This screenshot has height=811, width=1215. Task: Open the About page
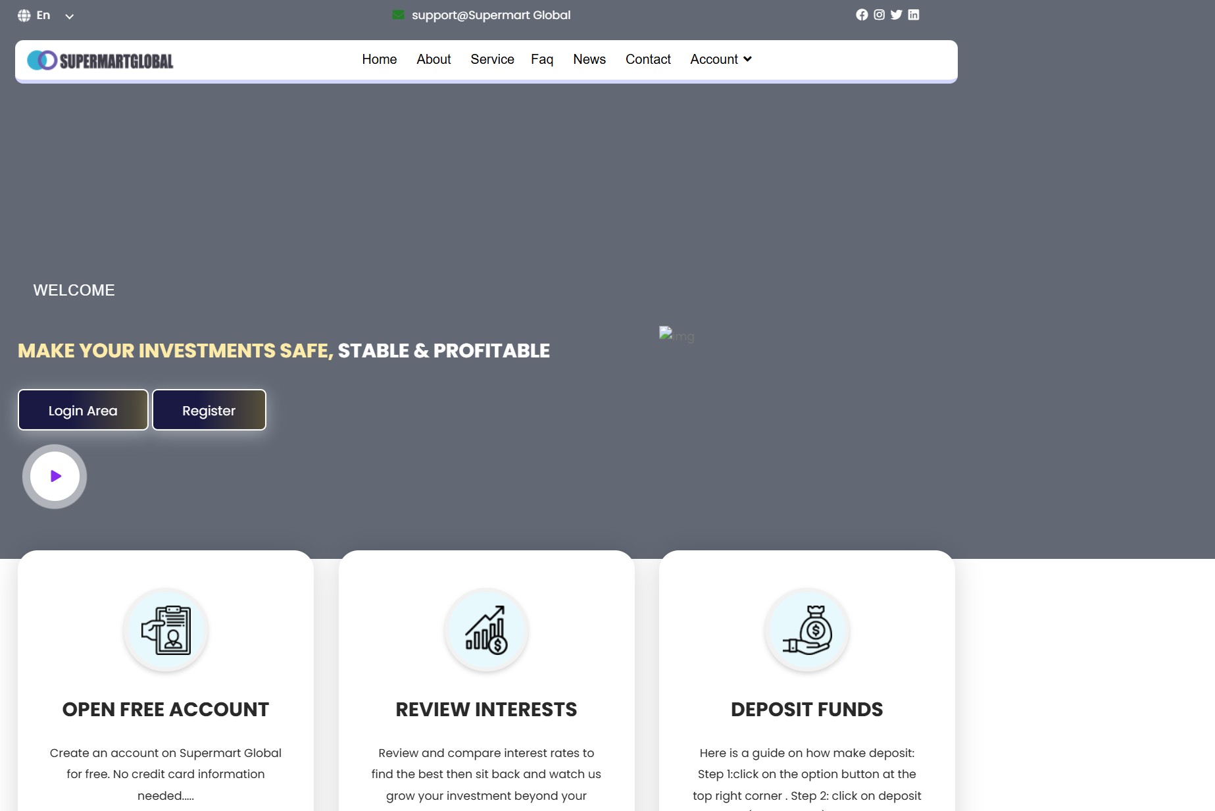[x=434, y=59]
